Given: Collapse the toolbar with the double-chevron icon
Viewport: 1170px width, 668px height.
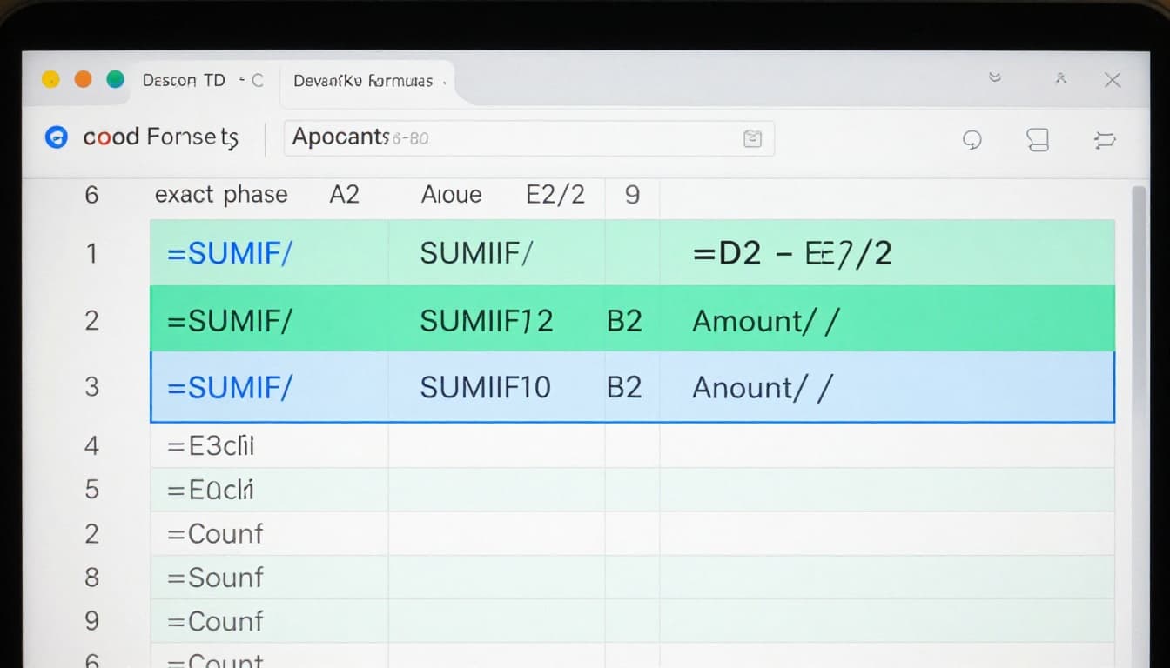Looking at the screenshot, I should [x=994, y=77].
